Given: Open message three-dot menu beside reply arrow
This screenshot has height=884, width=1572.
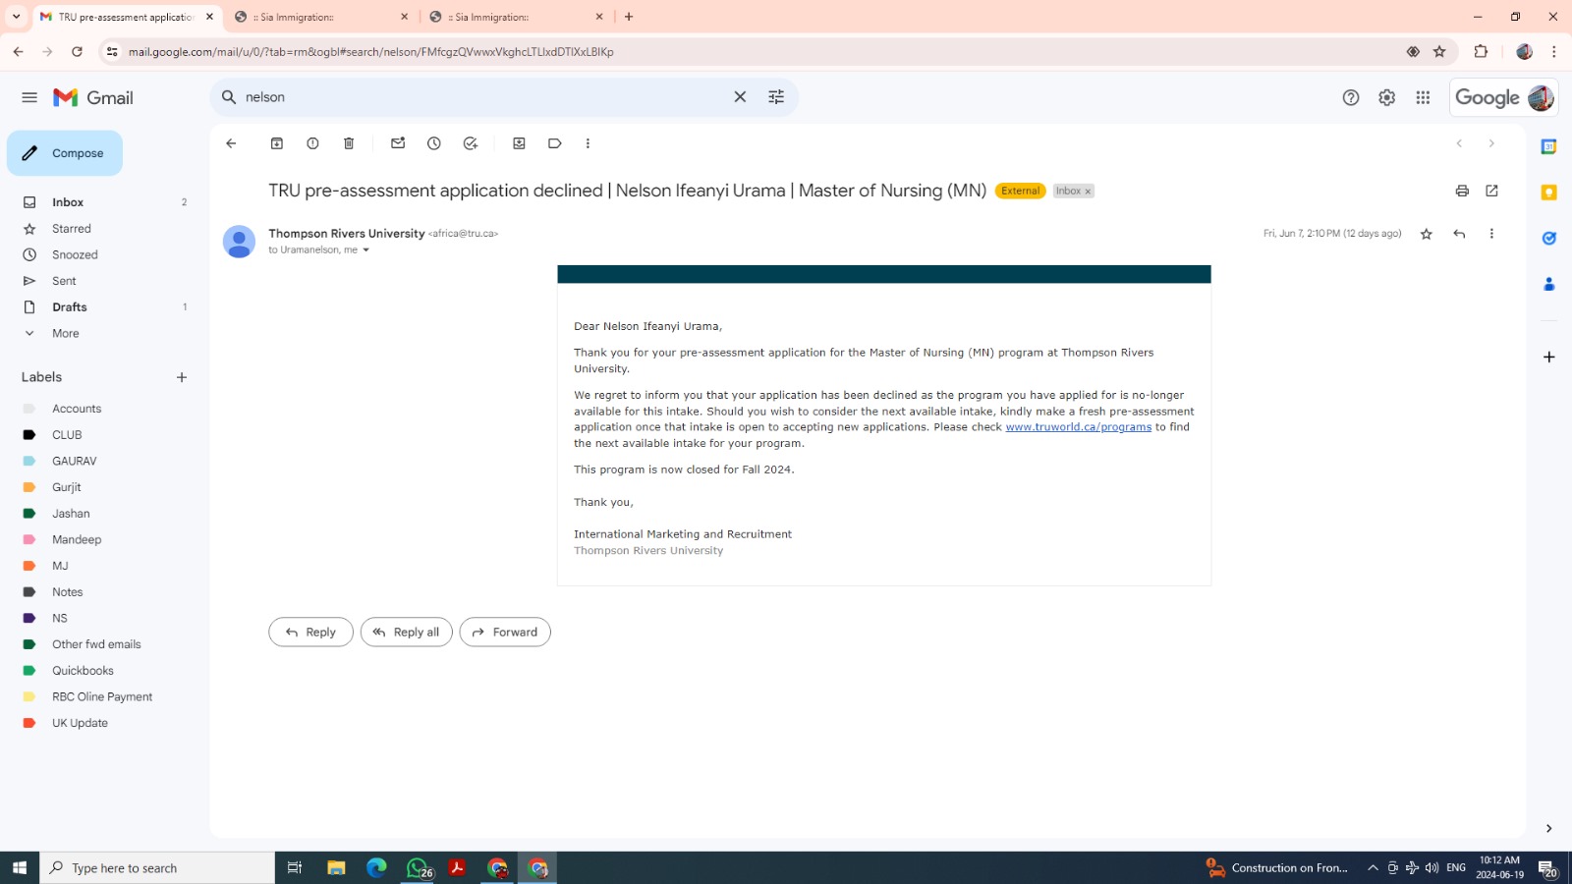Looking at the screenshot, I should tap(1491, 234).
